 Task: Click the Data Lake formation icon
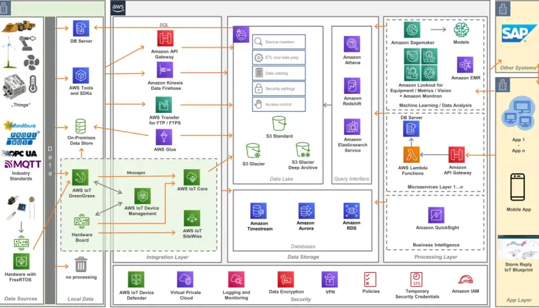click(x=241, y=35)
